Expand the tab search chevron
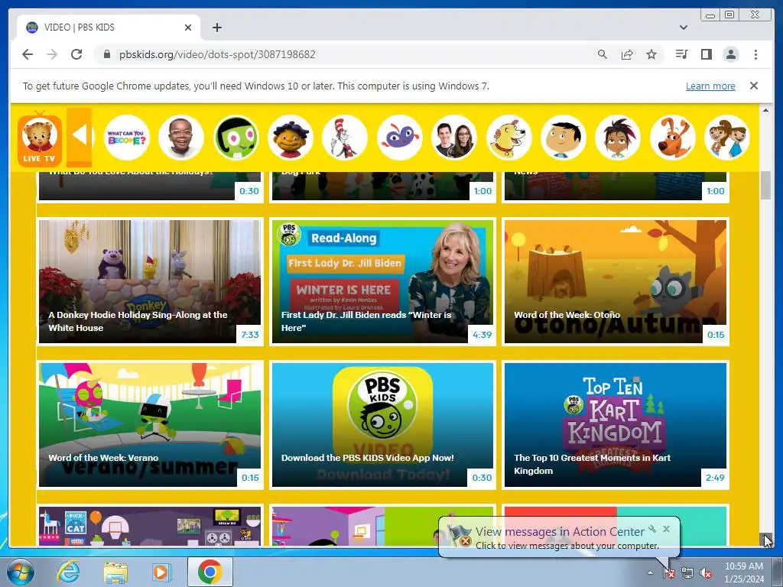The image size is (783, 587). 683,28
